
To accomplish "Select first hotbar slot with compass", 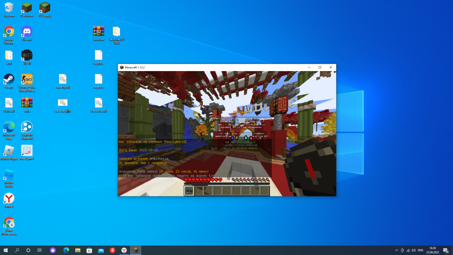I will coord(189,191).
